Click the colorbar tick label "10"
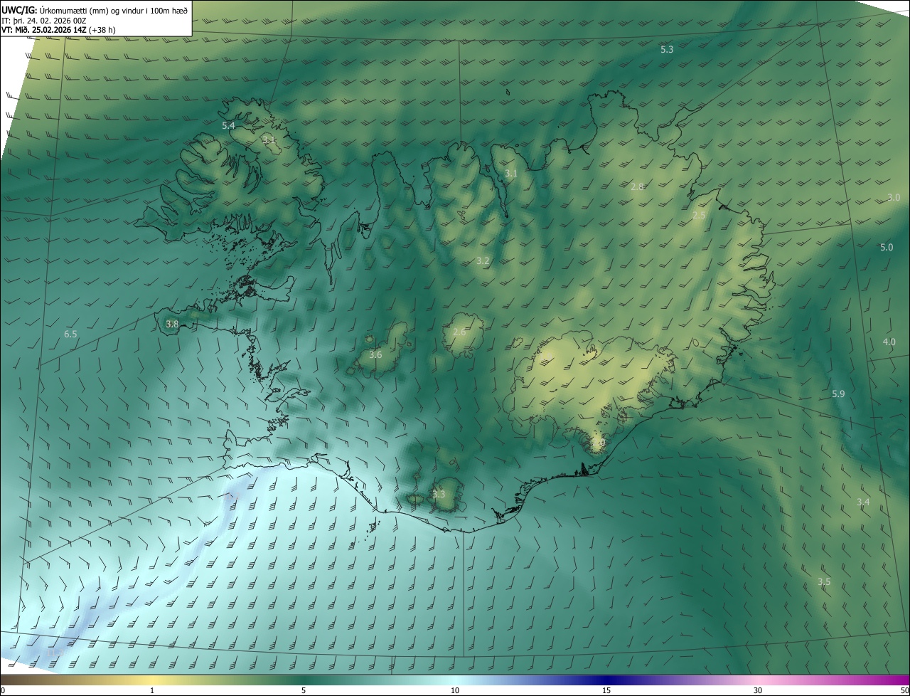Viewport: 910px width, 696px height. (x=455, y=690)
